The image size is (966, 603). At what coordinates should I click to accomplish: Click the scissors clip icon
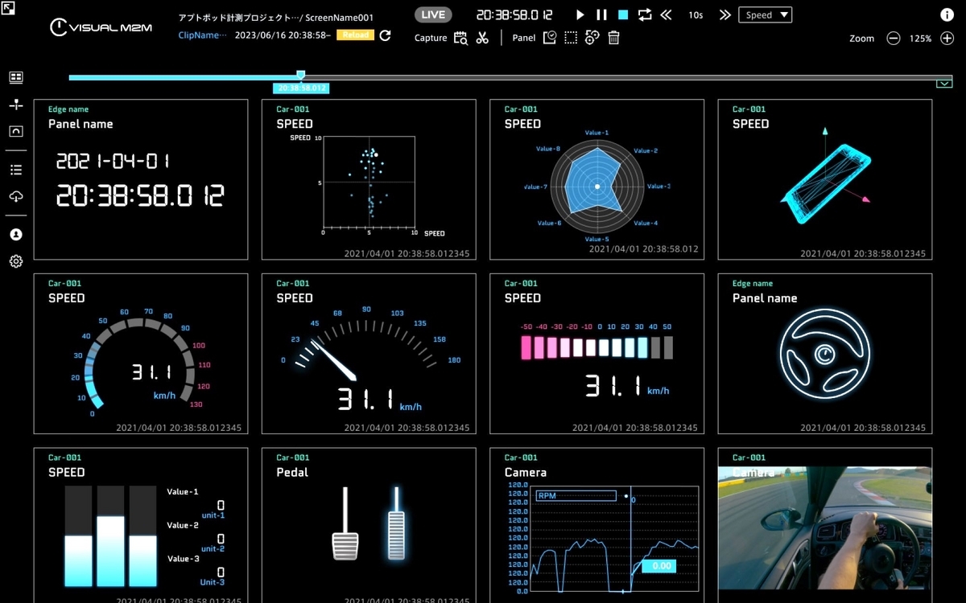[x=482, y=38]
